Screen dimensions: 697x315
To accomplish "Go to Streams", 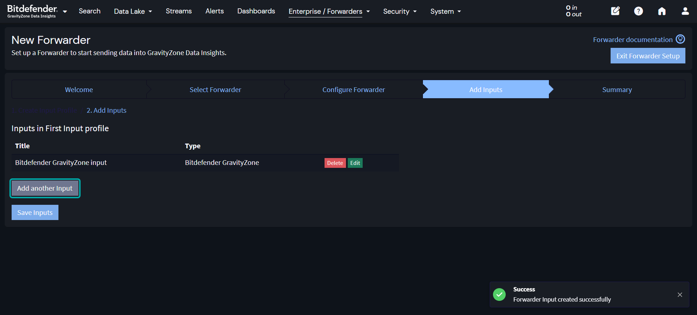I will (x=179, y=11).
